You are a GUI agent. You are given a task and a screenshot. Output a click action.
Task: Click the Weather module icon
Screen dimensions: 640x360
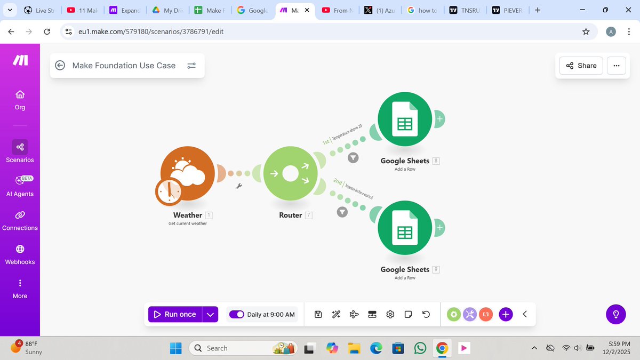click(x=188, y=173)
